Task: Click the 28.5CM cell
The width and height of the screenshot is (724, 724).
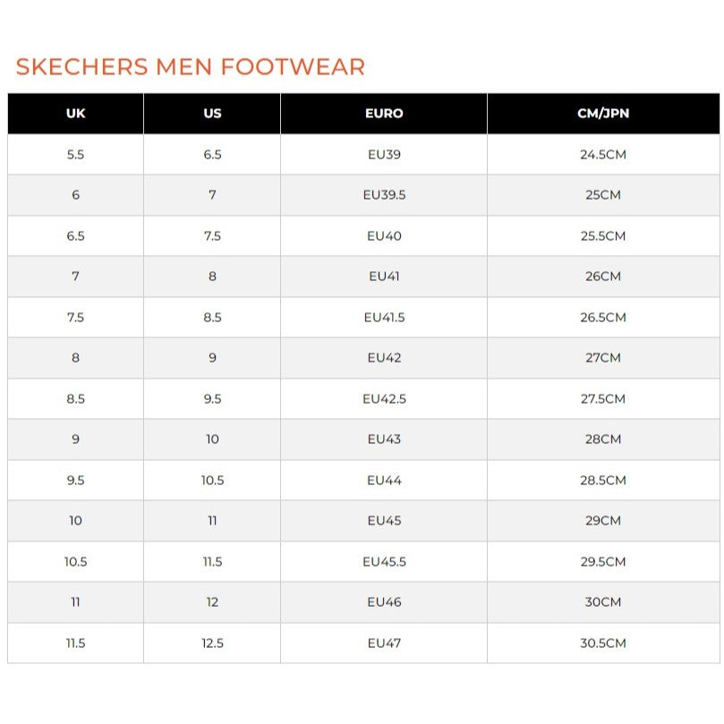Action: tap(603, 481)
